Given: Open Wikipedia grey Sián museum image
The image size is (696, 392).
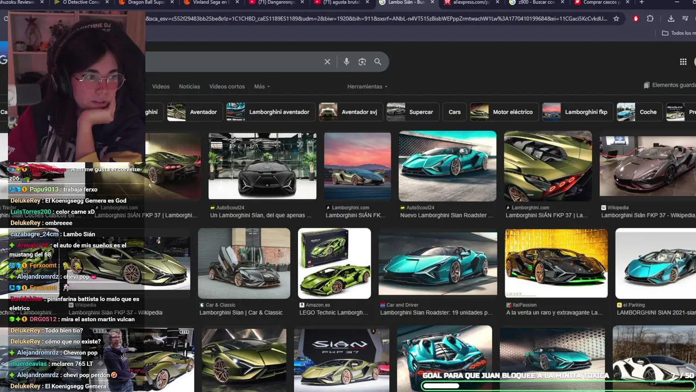Looking at the screenshot, I should click(x=648, y=166).
